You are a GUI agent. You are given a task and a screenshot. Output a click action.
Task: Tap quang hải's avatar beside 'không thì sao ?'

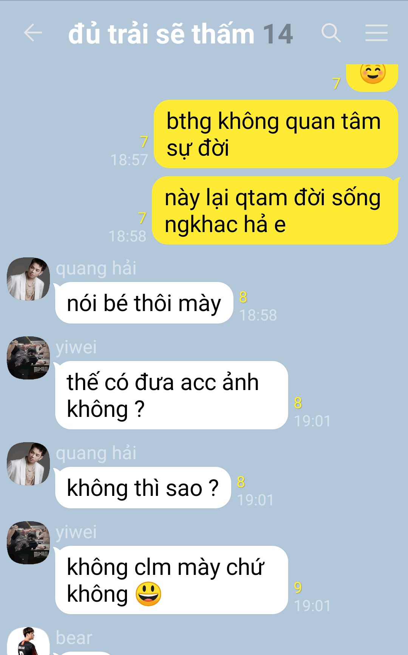[x=28, y=464]
